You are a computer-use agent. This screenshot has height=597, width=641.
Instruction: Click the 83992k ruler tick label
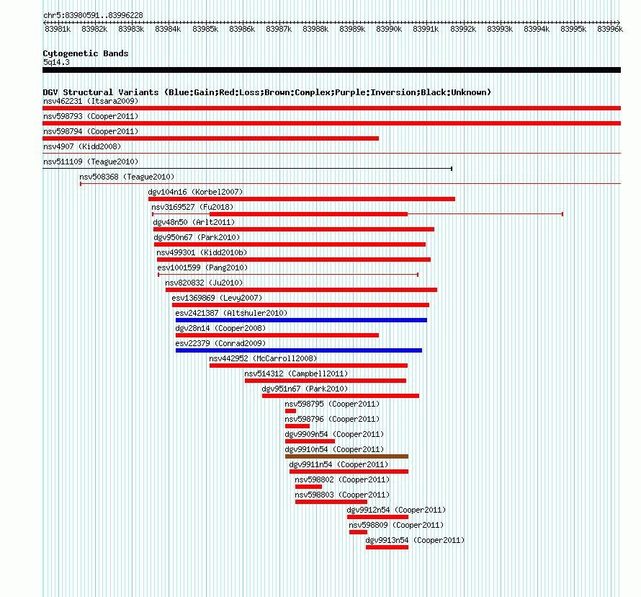click(x=463, y=29)
